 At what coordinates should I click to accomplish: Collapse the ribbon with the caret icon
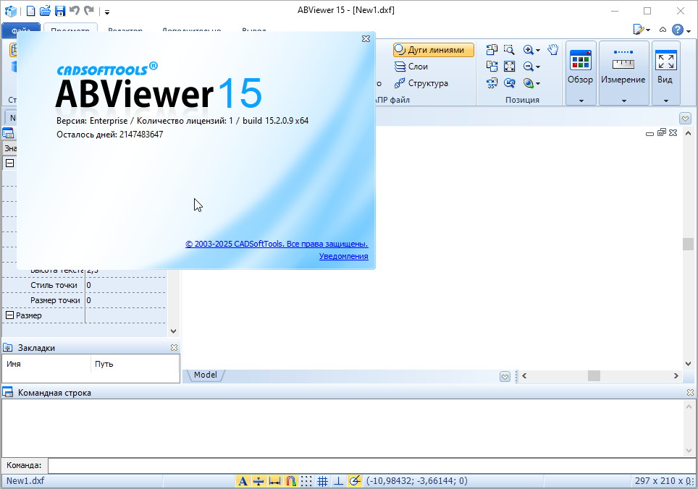point(663,30)
